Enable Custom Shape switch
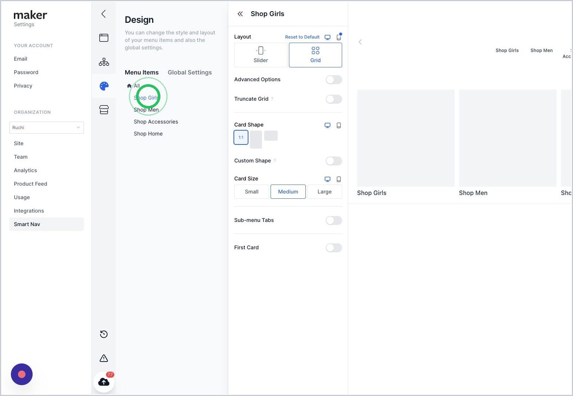 coord(334,161)
